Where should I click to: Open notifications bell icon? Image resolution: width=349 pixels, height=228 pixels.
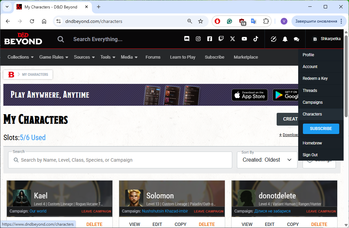tap(285, 39)
